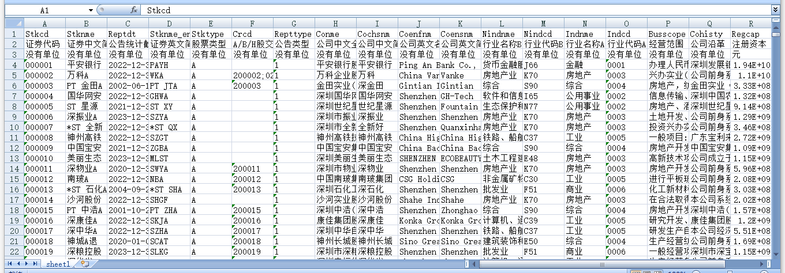Insert a new worksheet via tab icon
The height and width of the screenshot is (273, 785).
pyautogui.click(x=85, y=264)
